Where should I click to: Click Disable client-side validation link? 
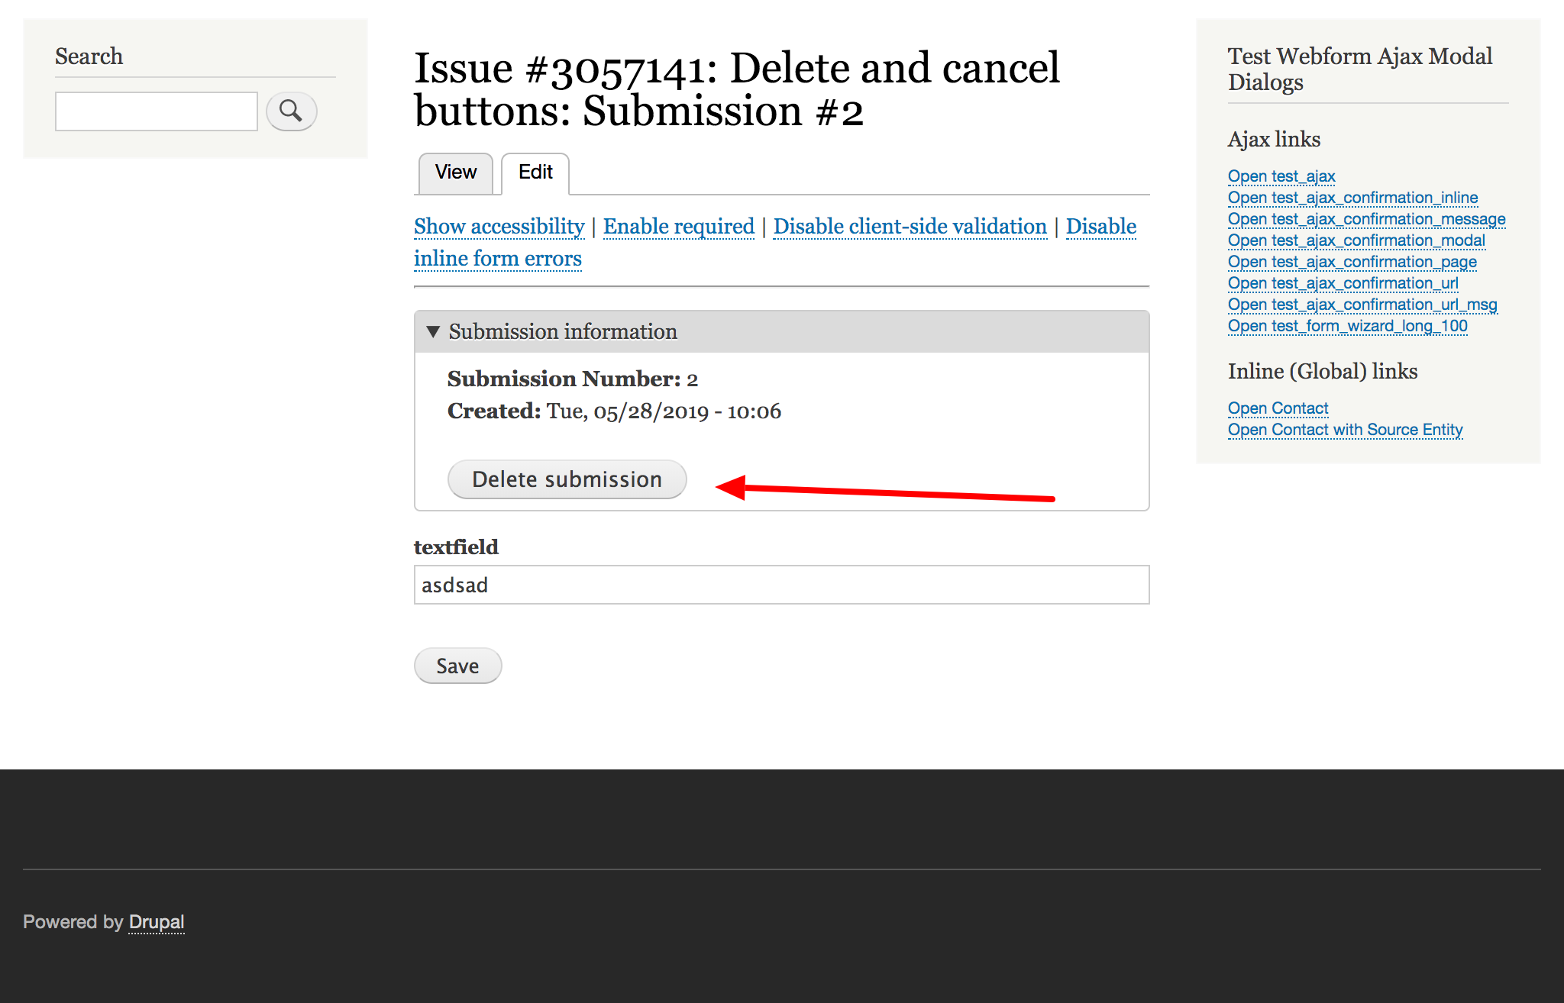click(910, 227)
